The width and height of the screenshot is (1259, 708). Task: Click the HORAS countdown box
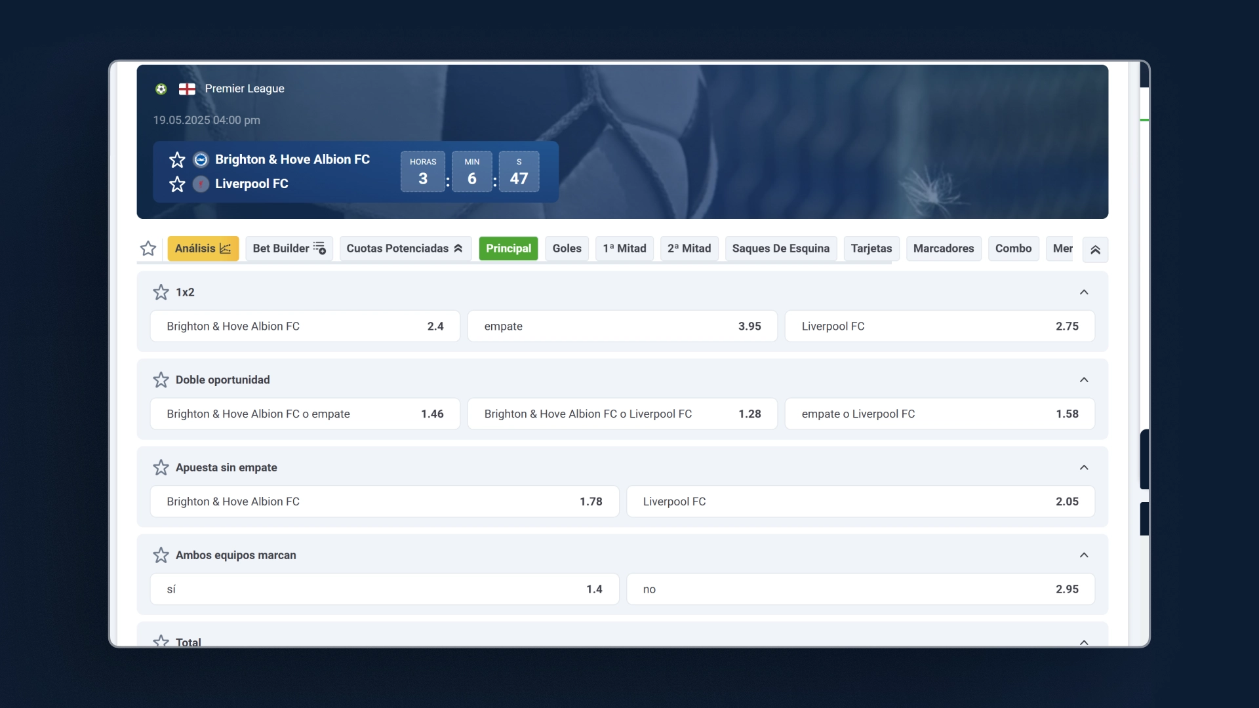(x=423, y=172)
